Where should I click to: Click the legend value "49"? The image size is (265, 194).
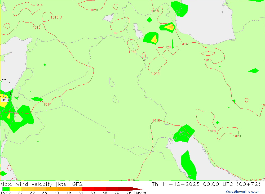tap(69, 193)
